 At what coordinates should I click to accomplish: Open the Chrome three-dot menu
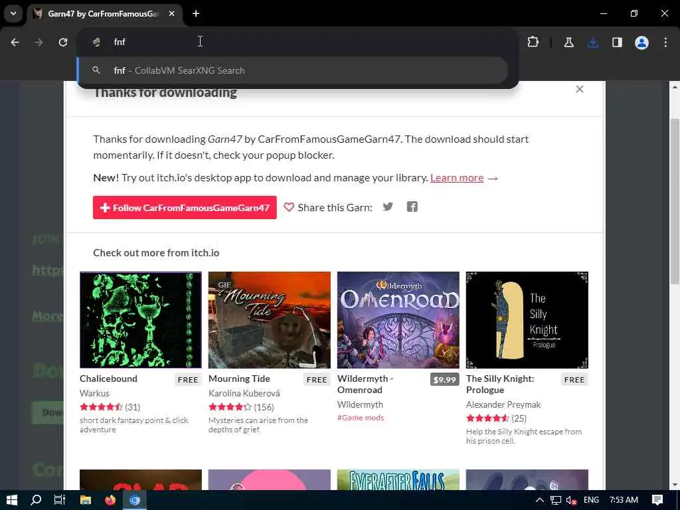tap(665, 42)
